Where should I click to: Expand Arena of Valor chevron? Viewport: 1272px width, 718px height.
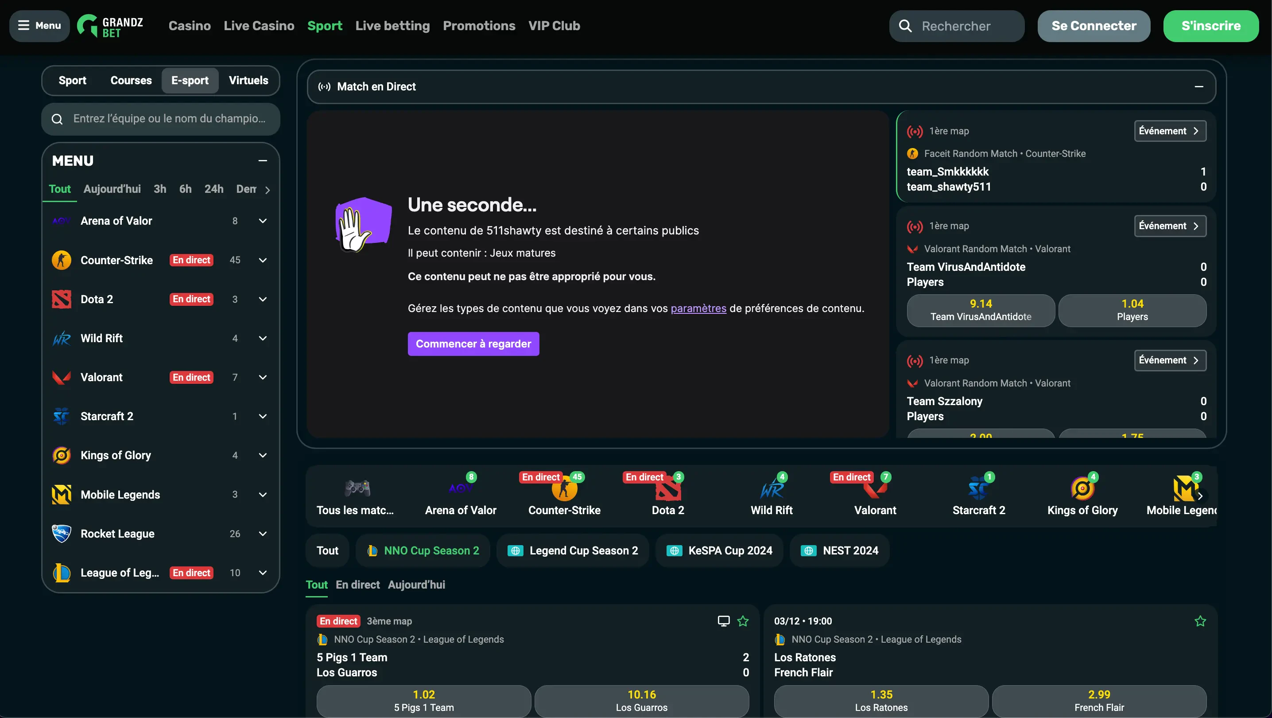[263, 221]
